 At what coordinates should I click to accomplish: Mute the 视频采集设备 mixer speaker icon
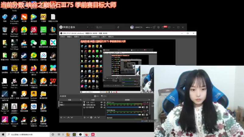[x=143, y=115]
